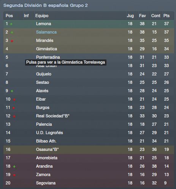Open the Segoviana team at bottom
This screenshot has width=176, height=189.
tap(46, 183)
